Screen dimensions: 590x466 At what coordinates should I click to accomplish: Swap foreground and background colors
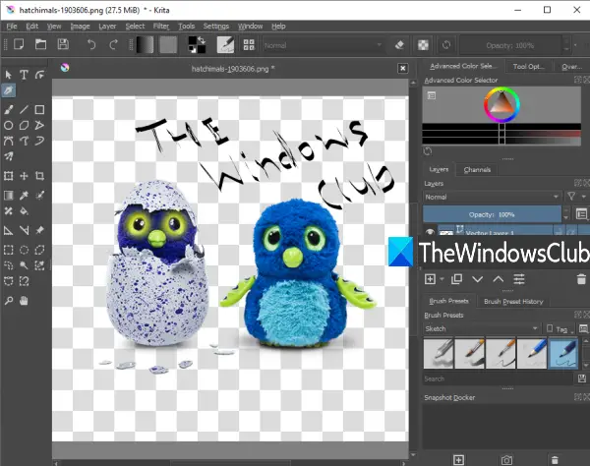tap(202, 39)
